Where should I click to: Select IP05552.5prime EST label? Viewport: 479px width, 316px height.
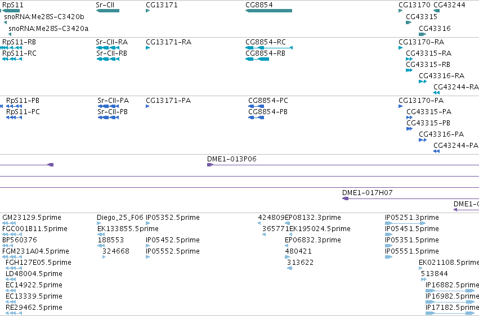pos(173,251)
